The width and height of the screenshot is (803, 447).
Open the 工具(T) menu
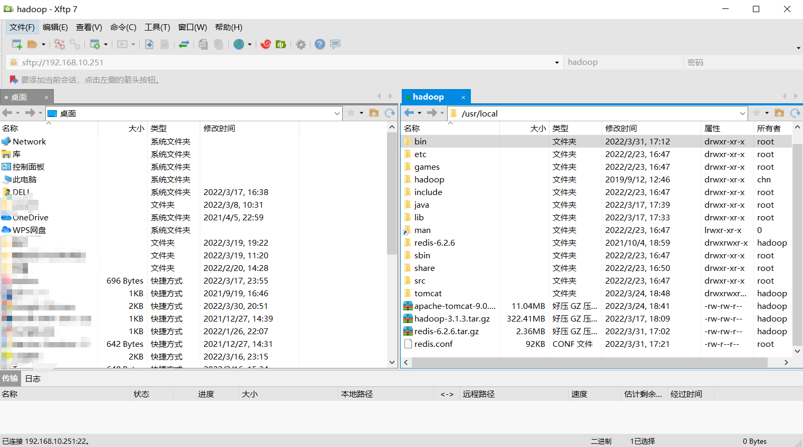coord(157,27)
